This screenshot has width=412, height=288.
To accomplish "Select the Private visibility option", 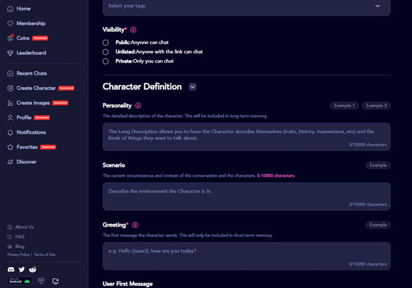I will pos(106,61).
